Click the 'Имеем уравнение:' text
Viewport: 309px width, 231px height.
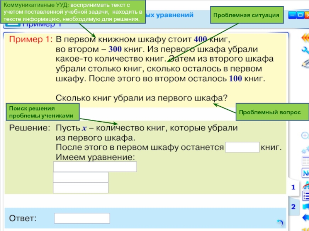tap(95, 157)
